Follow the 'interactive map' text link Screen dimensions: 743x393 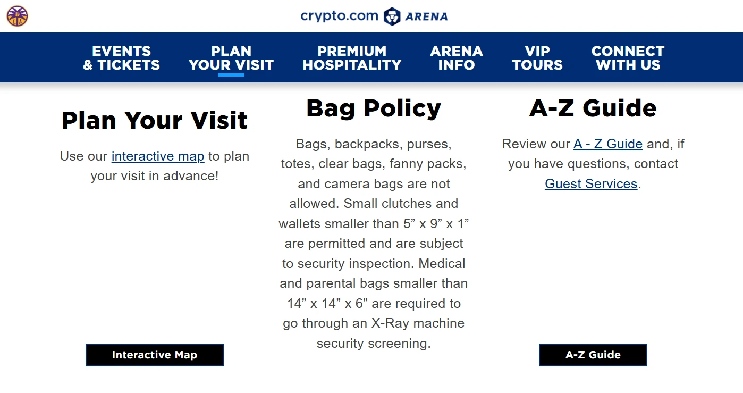tap(158, 156)
